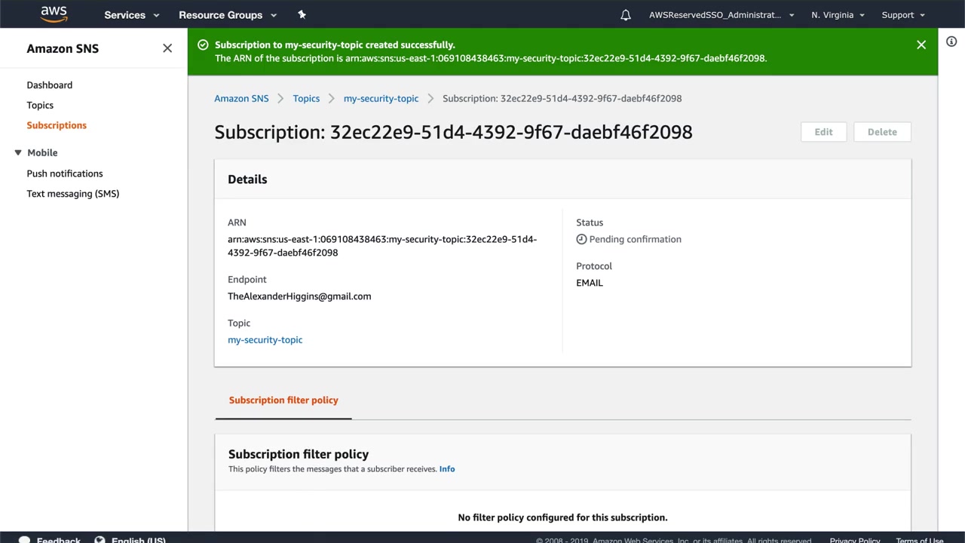The image size is (965, 543).
Task: Go to Topics in the sidebar
Action: 40,106
